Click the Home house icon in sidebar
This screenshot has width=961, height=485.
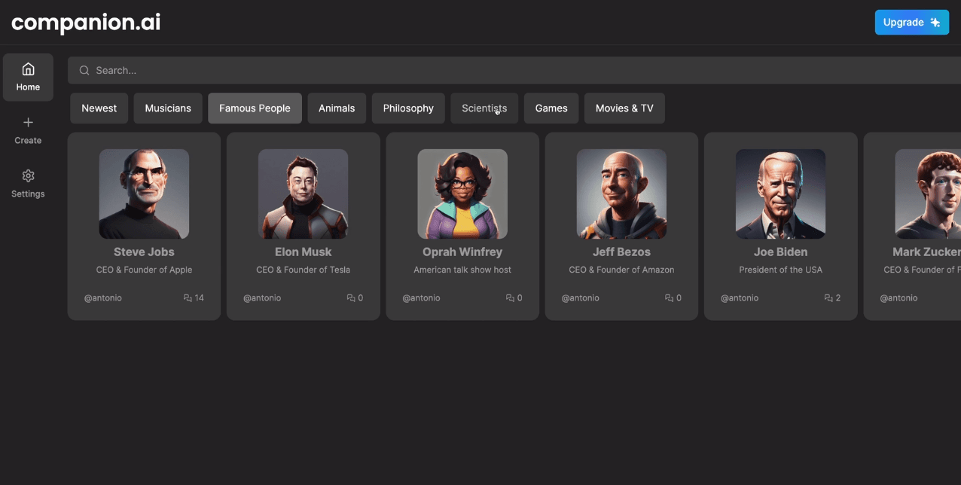tap(28, 69)
